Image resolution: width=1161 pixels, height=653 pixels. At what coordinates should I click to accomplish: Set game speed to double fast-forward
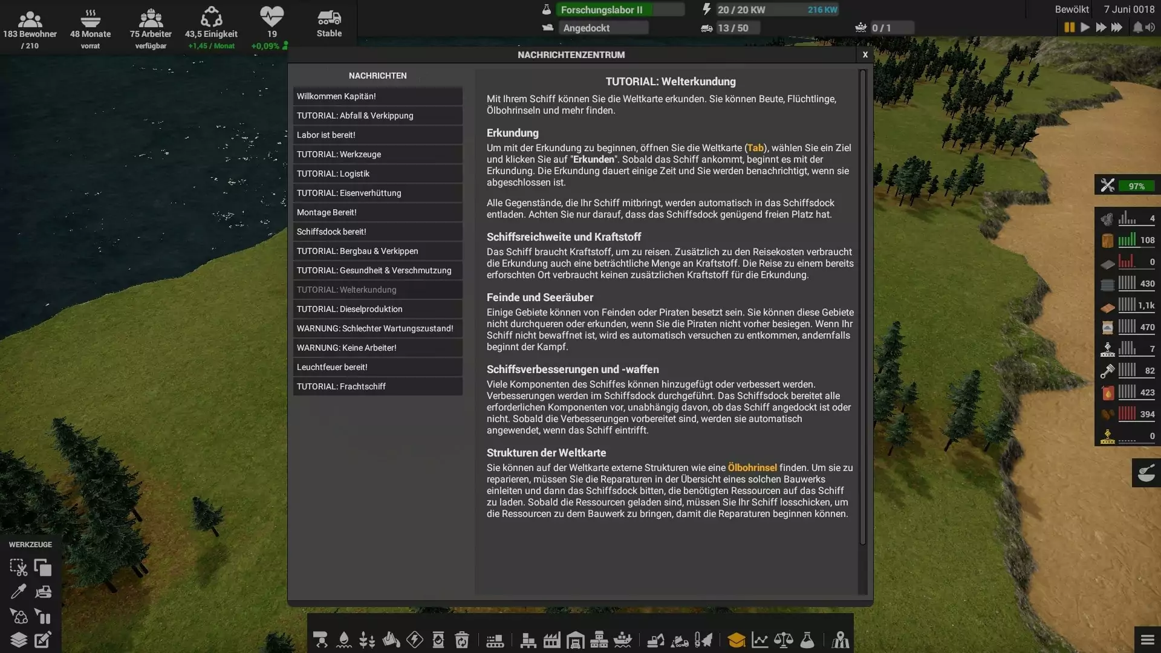pos(1101,28)
